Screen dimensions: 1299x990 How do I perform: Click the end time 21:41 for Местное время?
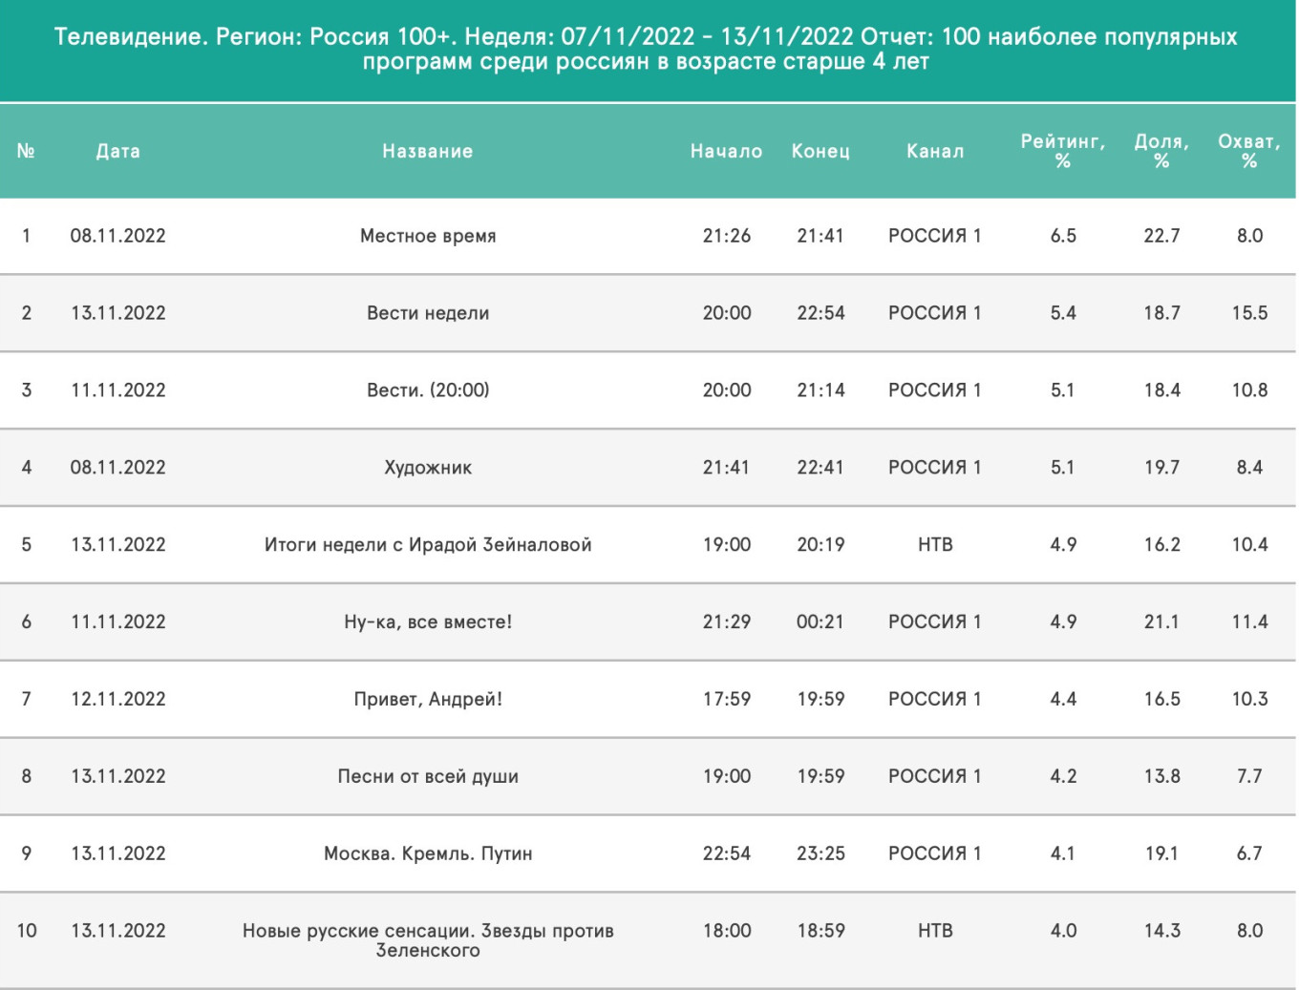coord(820,236)
